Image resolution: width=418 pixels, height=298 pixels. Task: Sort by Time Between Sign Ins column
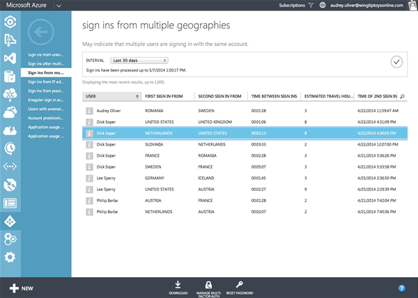coord(274,96)
